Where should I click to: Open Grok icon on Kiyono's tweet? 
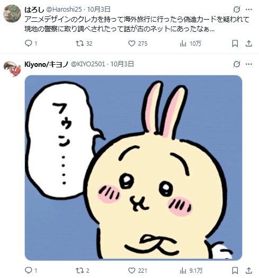pos(237,64)
